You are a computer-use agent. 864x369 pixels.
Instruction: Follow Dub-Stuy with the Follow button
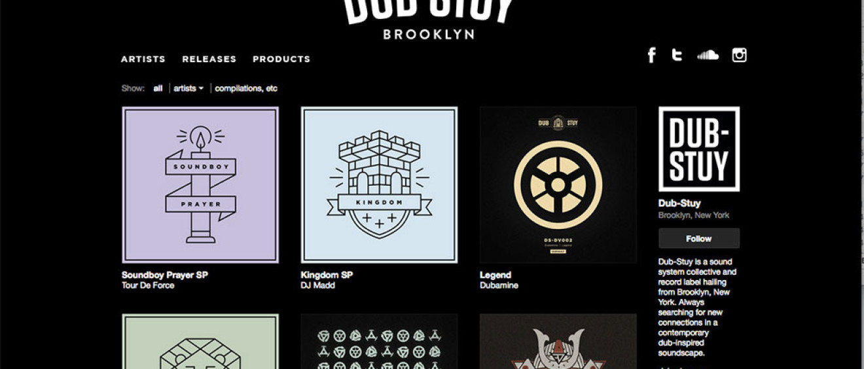click(699, 238)
